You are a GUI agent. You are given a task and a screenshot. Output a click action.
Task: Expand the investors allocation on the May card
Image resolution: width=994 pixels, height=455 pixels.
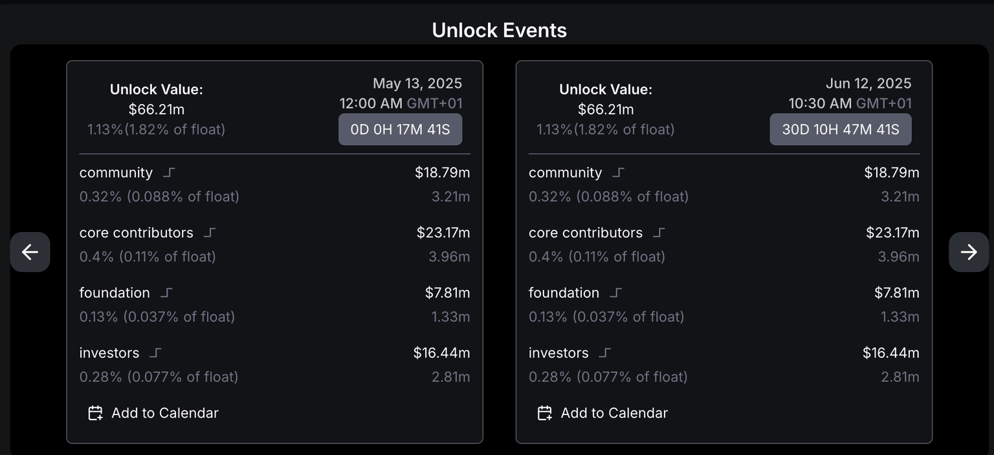point(154,352)
